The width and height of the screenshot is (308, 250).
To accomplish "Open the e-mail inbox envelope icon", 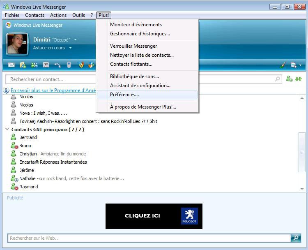I will click(11, 65).
